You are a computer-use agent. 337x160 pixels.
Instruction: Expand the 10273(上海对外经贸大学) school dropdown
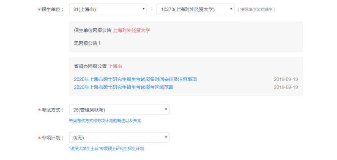click(195, 9)
